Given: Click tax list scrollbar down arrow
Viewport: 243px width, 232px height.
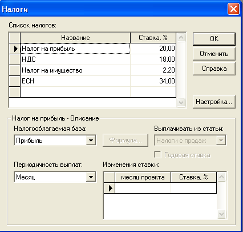Looking at the screenshot, I should click(x=181, y=103).
